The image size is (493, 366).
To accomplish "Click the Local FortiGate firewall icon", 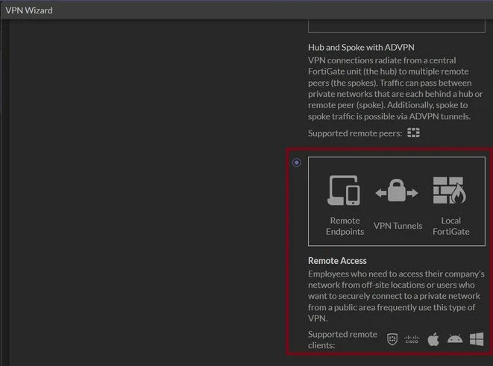I will click(x=449, y=190).
